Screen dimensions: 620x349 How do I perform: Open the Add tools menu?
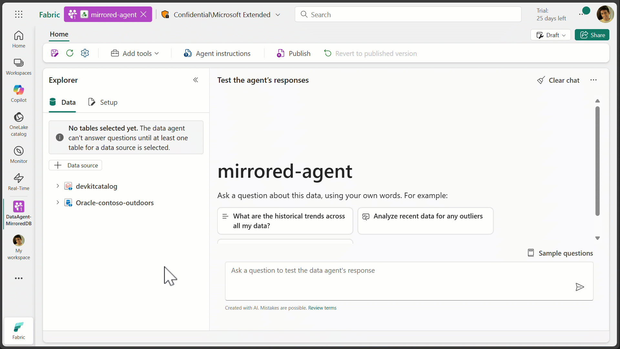[135, 53]
